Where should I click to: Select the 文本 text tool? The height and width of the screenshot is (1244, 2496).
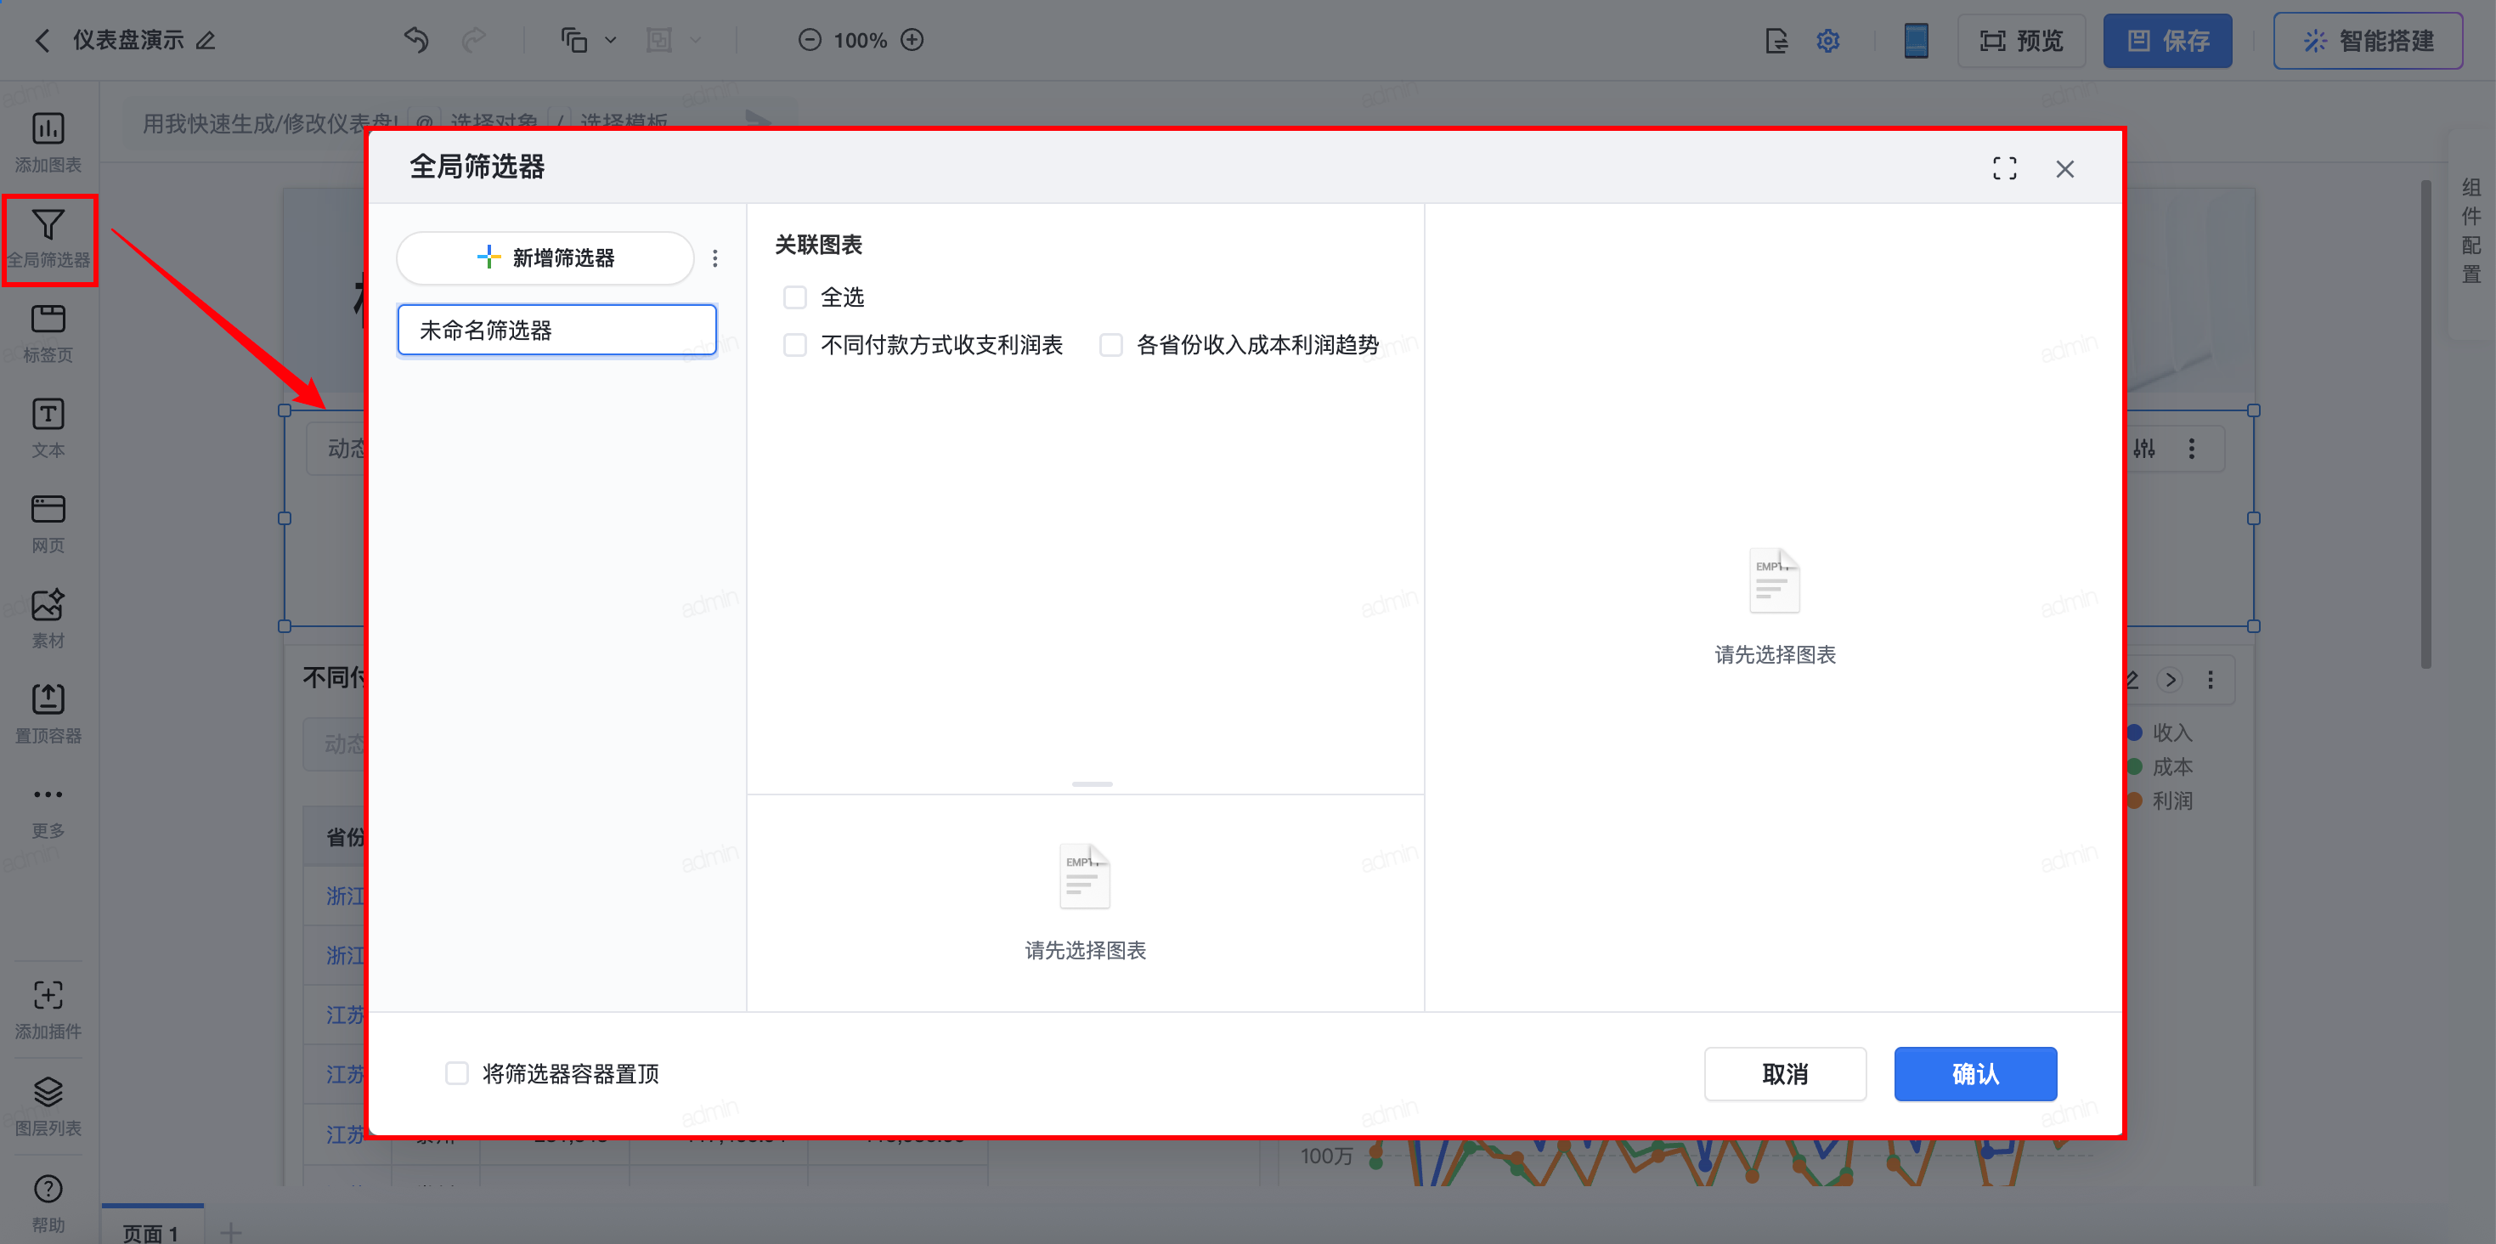coord(48,427)
